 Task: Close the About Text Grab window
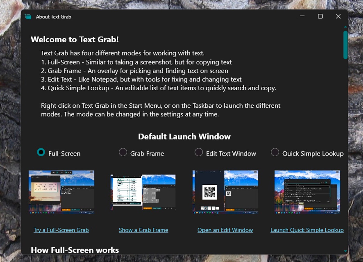click(338, 16)
